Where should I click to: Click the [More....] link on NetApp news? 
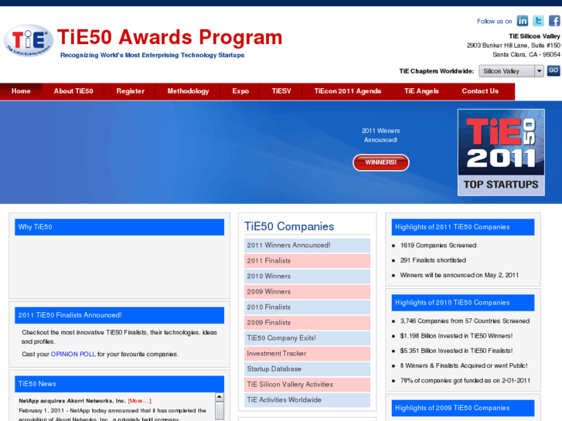139,401
